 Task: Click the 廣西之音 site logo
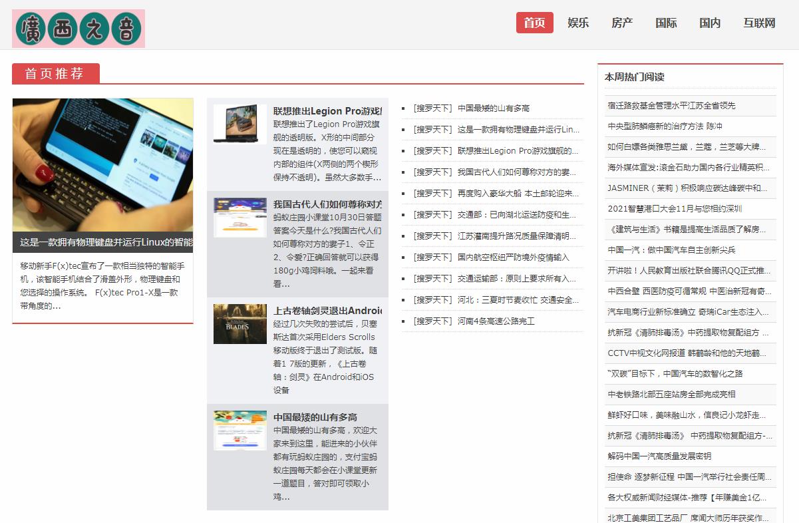[x=79, y=29]
